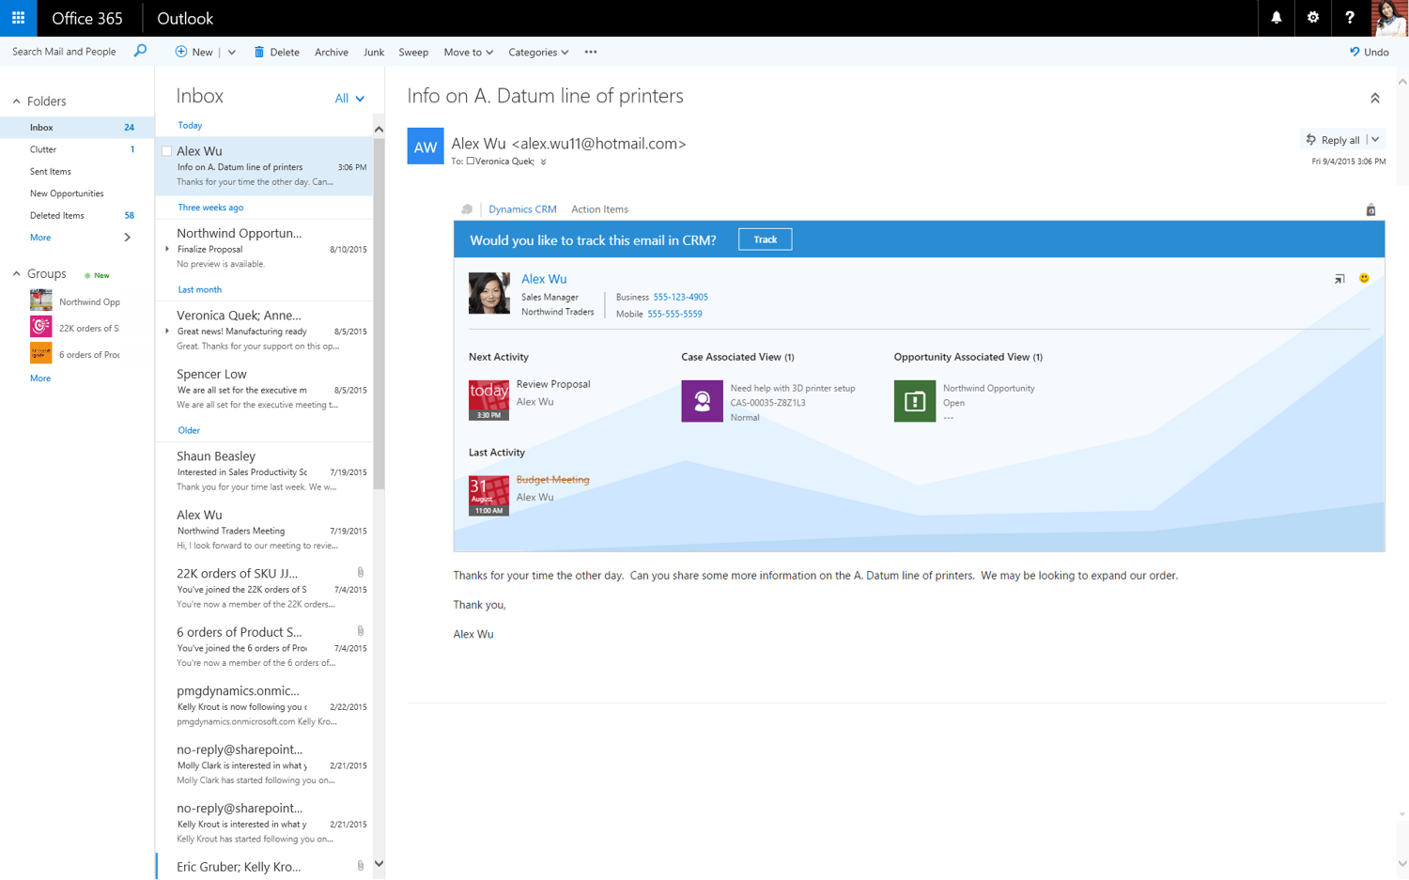Archive the selected message

pos(331,53)
